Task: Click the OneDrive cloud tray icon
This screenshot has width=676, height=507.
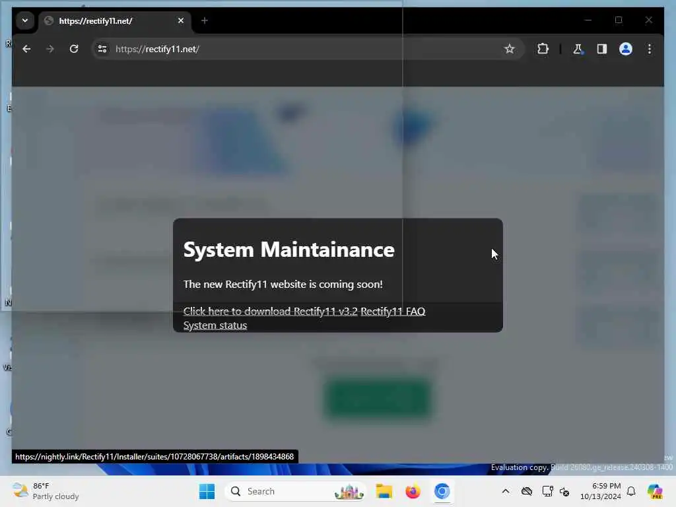Action: click(526, 491)
